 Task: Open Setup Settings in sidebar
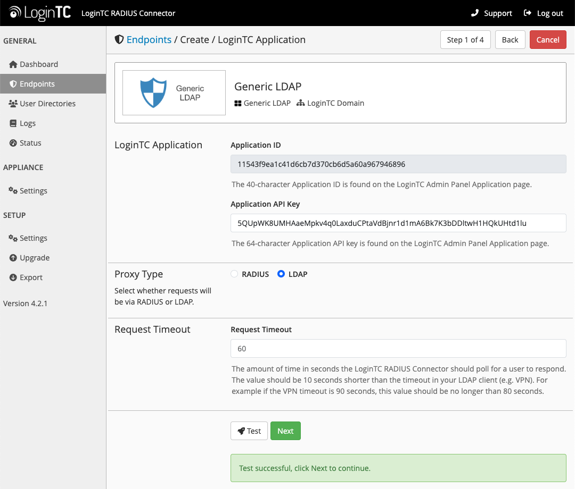[33, 238]
